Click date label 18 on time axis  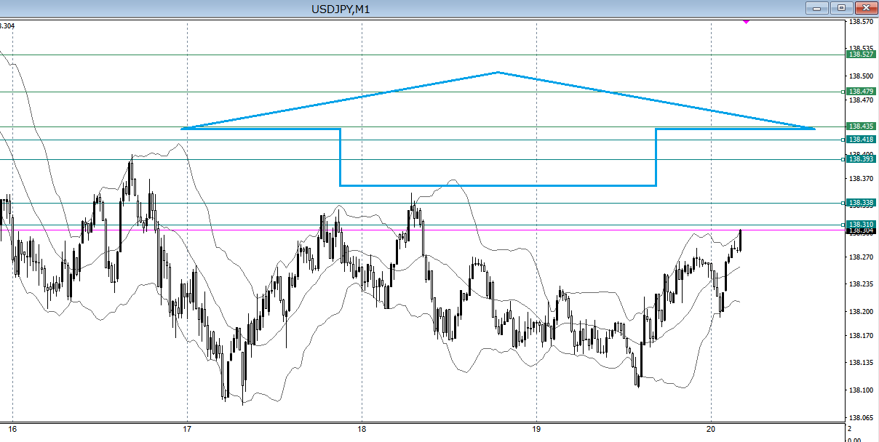tap(362, 429)
